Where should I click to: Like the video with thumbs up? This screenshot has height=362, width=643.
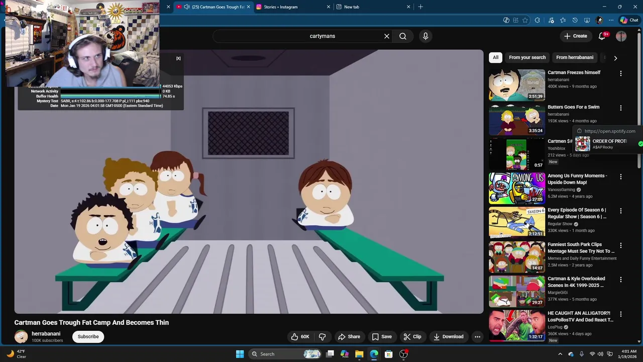pos(300,337)
